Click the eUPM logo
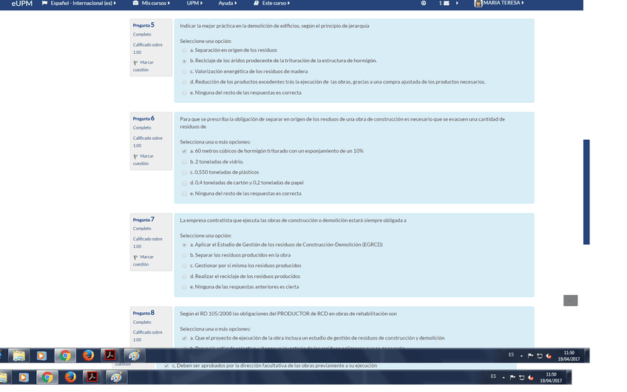Image resolution: width=627 pixels, height=392 pixels. pyautogui.click(x=22, y=4)
